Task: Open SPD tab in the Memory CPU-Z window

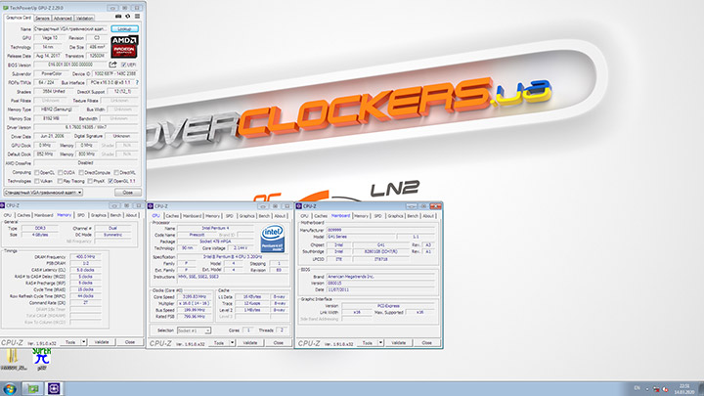Action: click(x=81, y=215)
